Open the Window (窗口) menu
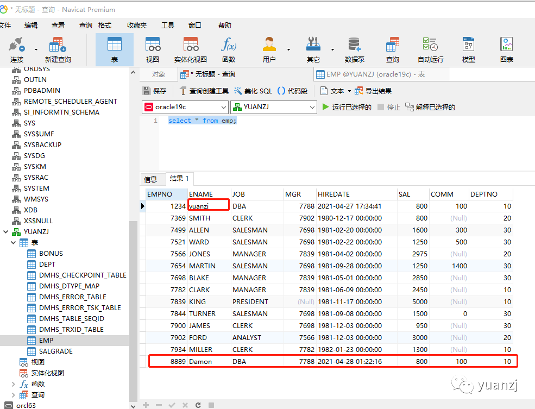535x409 pixels. 195,25
